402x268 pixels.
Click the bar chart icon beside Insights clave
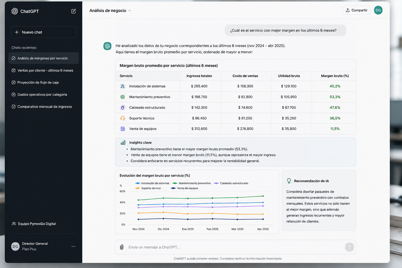(123, 143)
